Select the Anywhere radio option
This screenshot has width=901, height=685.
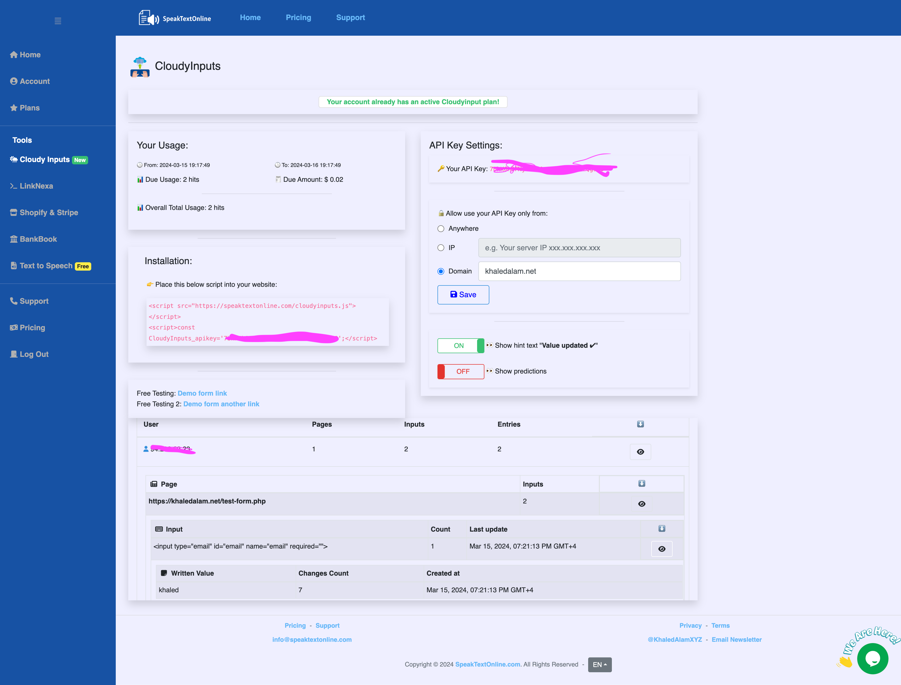(441, 229)
